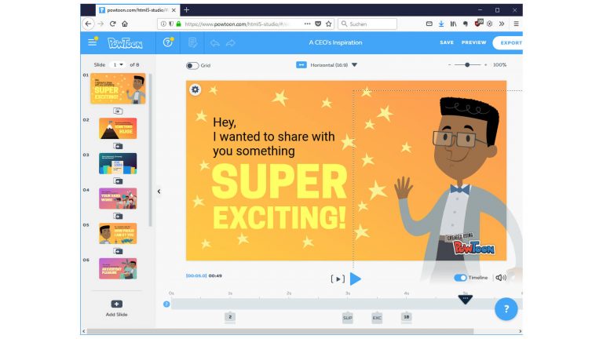
Task: Click the SAVE button
Action: 446,42
